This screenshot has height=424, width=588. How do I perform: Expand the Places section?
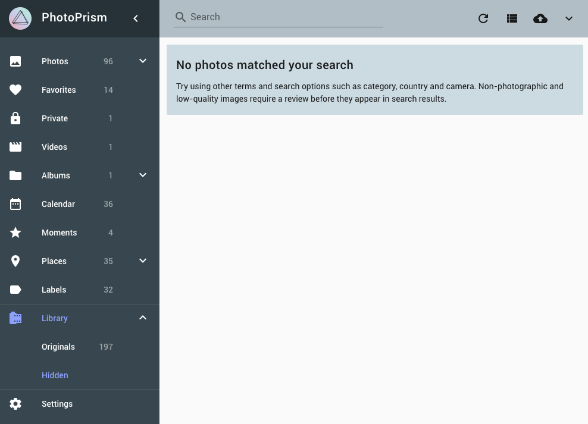[x=142, y=261]
